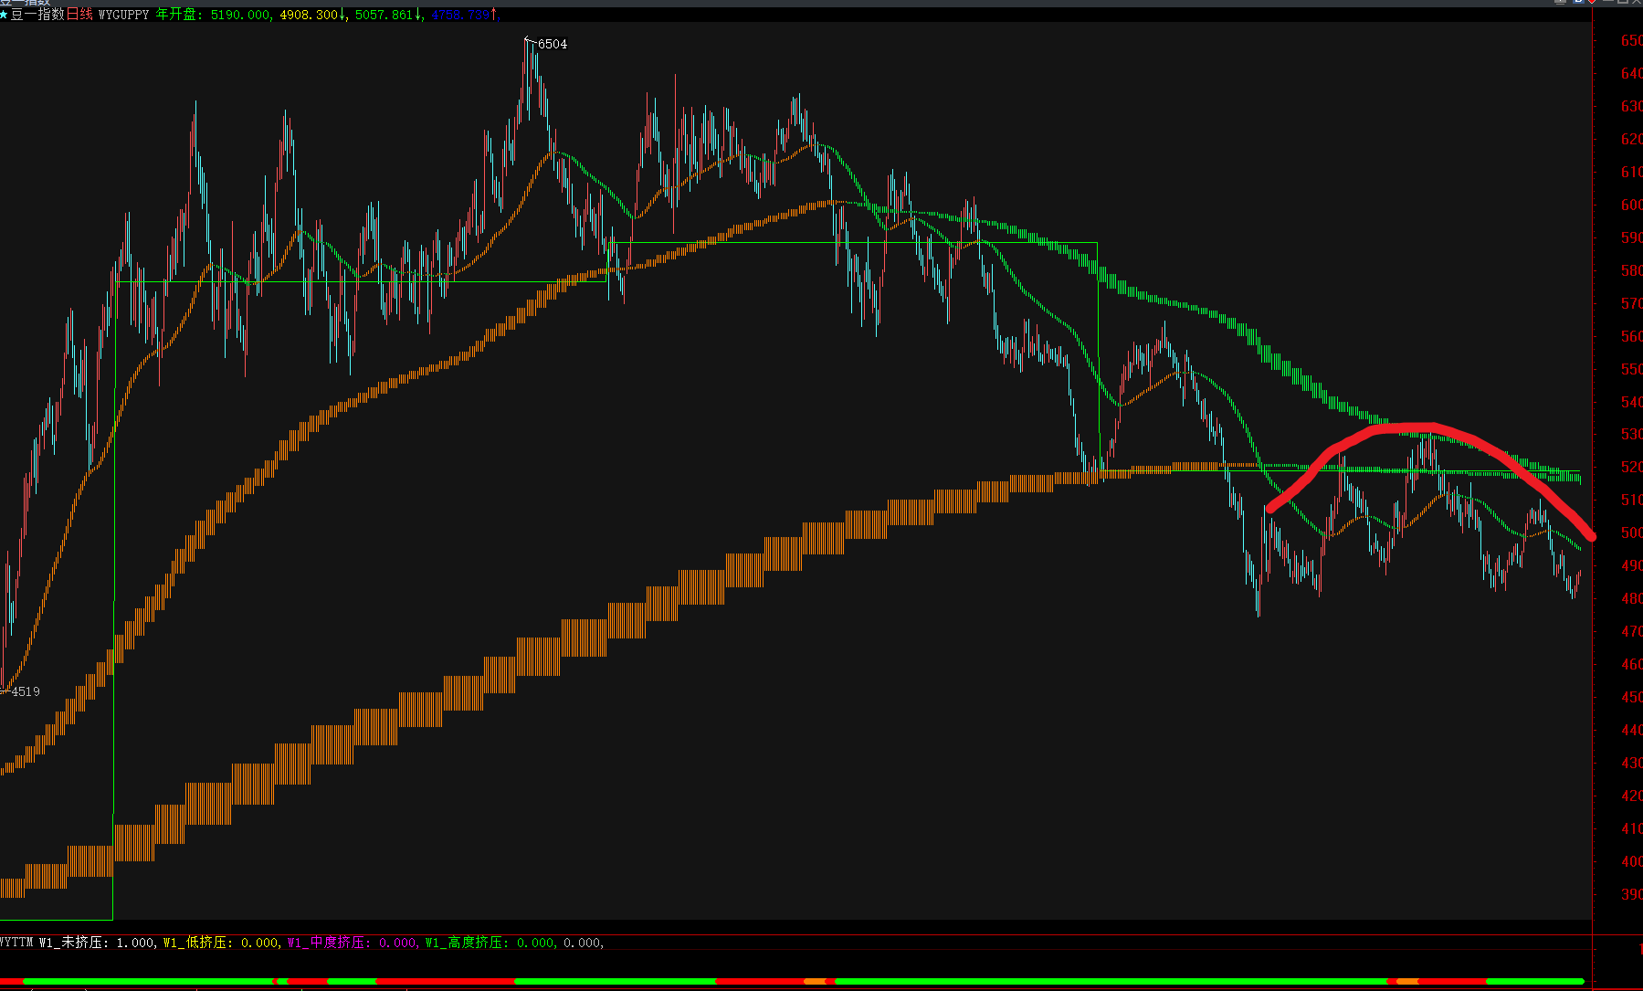Click the yellow 4908.300 indicator value

point(309,16)
